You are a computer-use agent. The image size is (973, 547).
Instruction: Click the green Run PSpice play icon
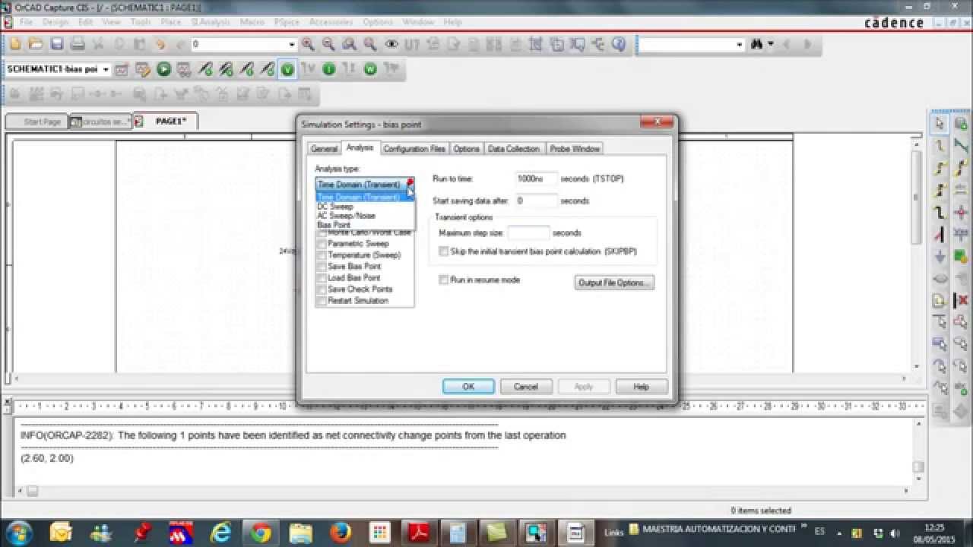coord(163,69)
